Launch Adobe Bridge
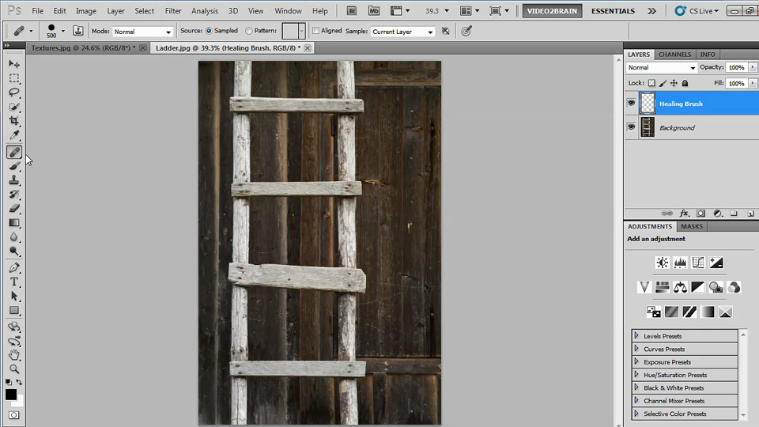Image resolution: width=759 pixels, height=427 pixels. point(352,10)
